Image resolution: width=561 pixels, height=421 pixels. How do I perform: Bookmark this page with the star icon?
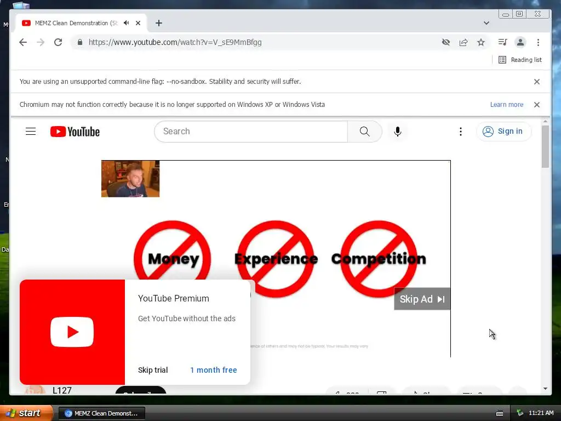[x=481, y=42]
